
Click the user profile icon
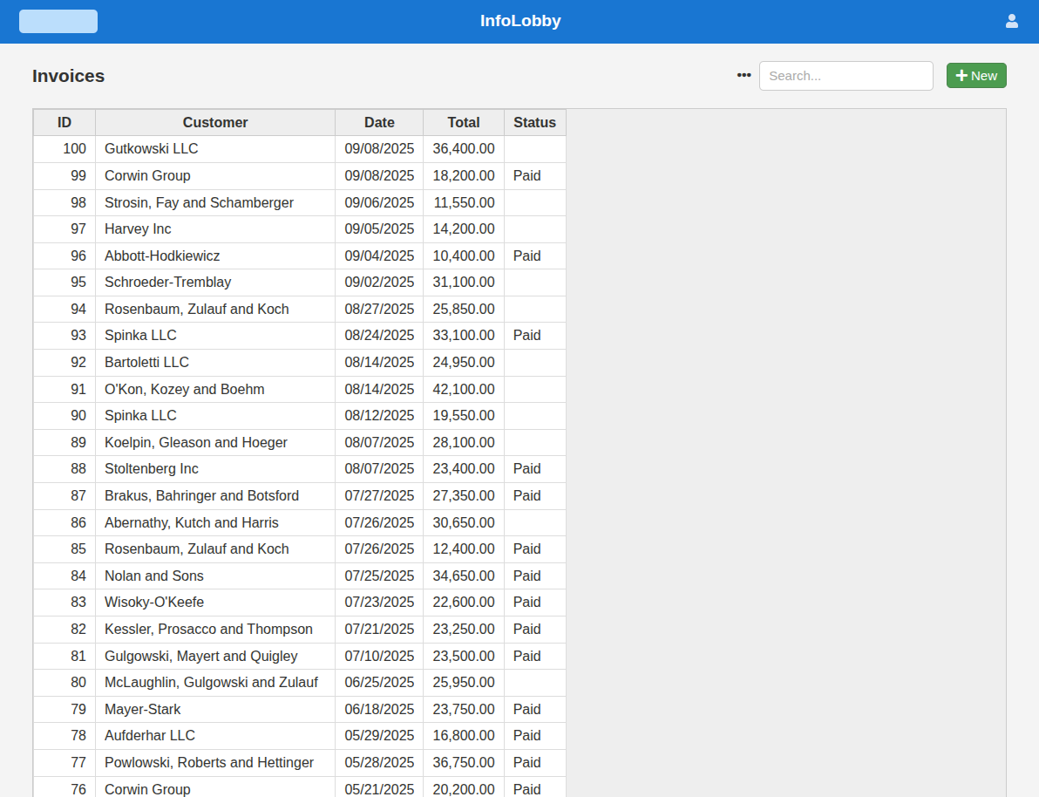pyautogui.click(x=1011, y=21)
